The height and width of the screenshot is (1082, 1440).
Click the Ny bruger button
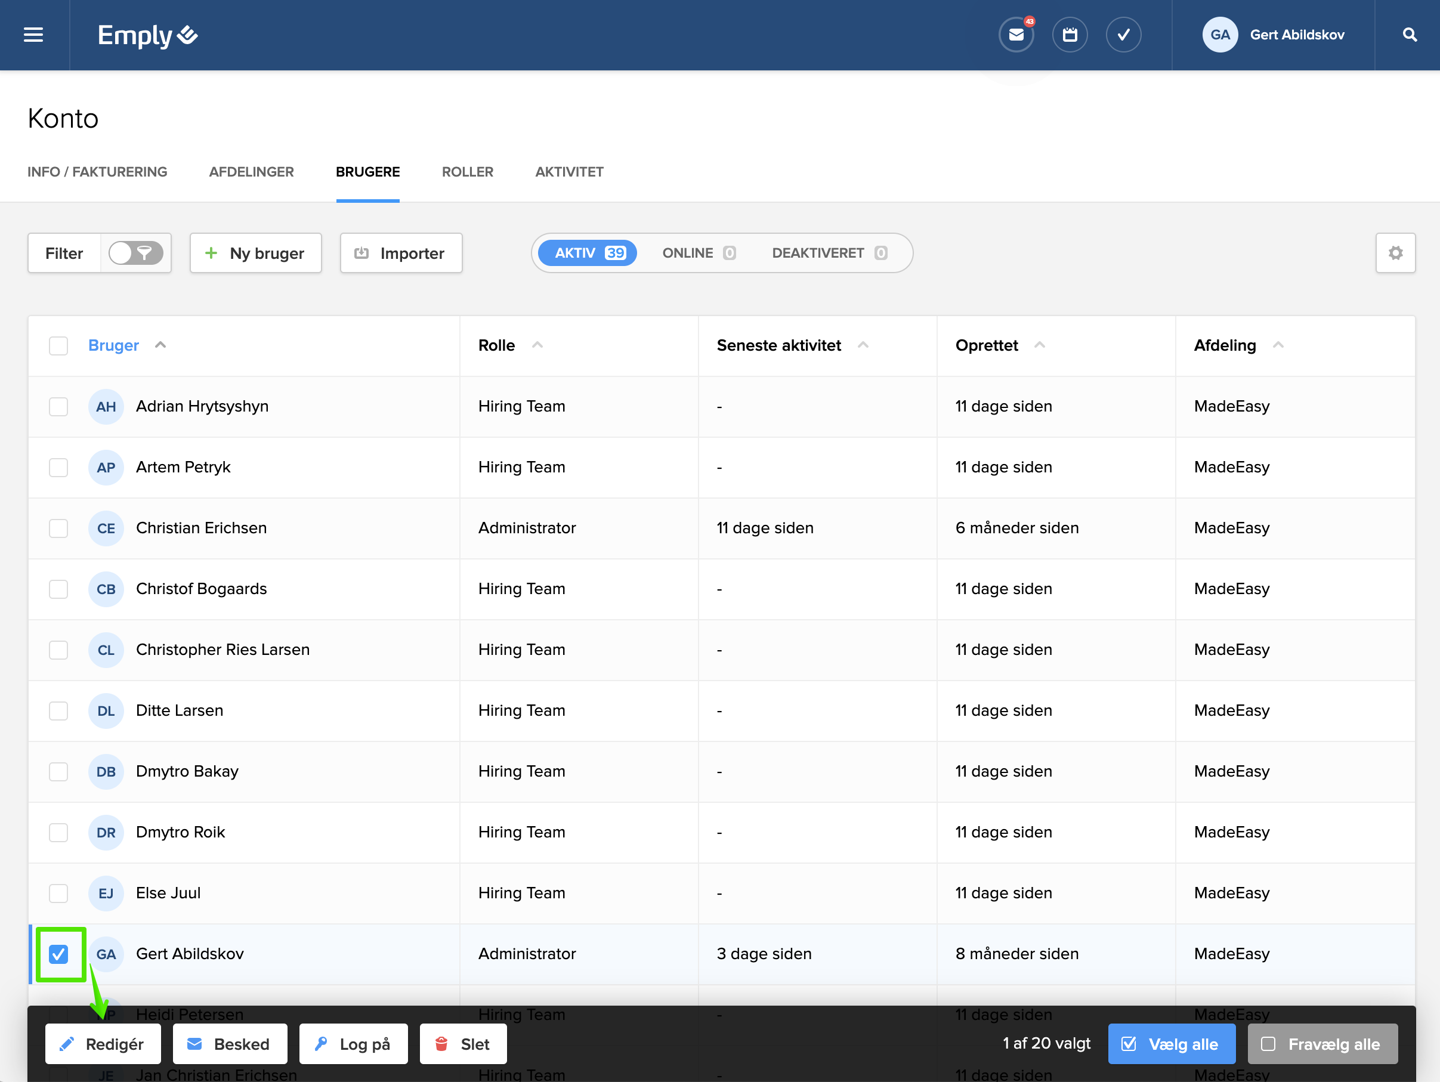click(255, 252)
